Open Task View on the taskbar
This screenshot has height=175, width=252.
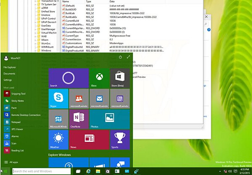(x=78, y=171)
